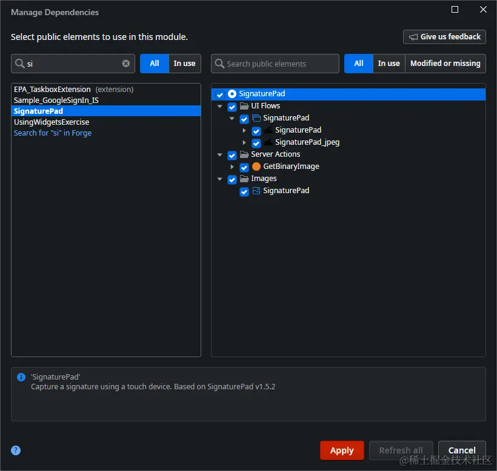The image size is (497, 471).
Task: Expand the SignaturePad block node
Action: pos(244,130)
